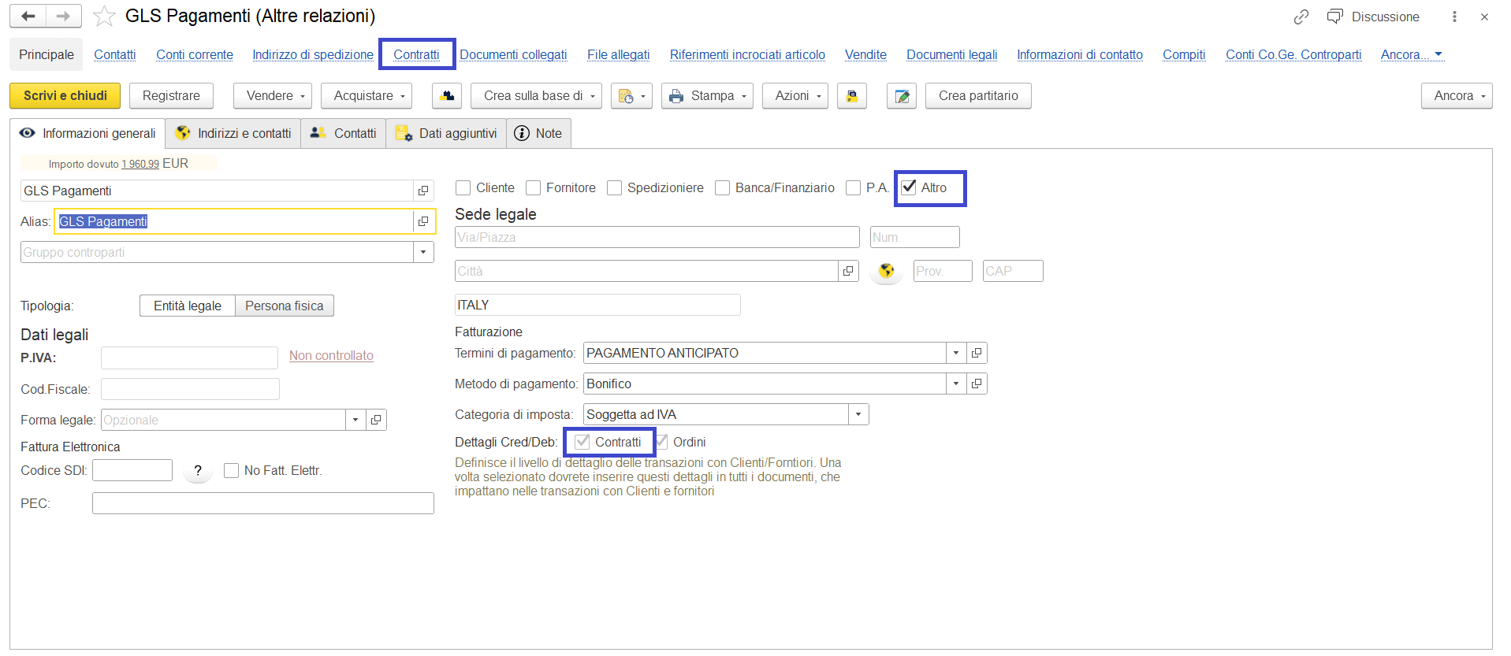Click the Crea partitario button
The width and height of the screenshot is (1511, 656).
(978, 96)
